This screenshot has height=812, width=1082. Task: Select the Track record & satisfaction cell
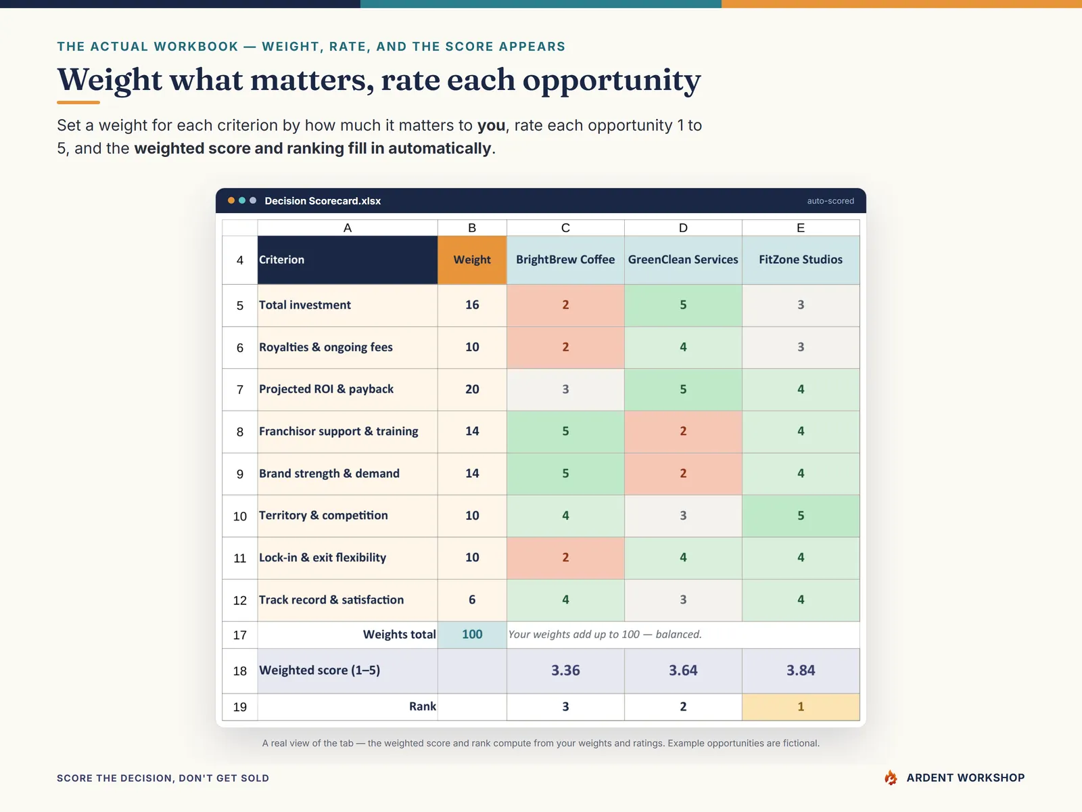348,600
